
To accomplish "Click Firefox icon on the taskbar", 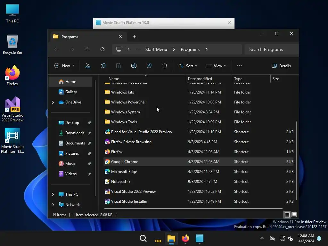I will click(x=185, y=238).
